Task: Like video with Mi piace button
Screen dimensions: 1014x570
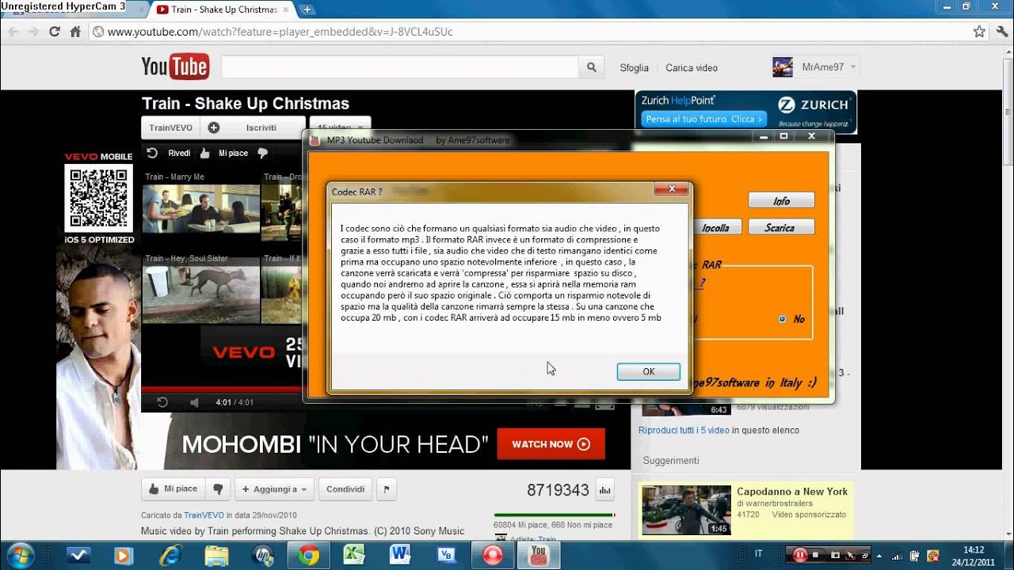Action: [173, 489]
